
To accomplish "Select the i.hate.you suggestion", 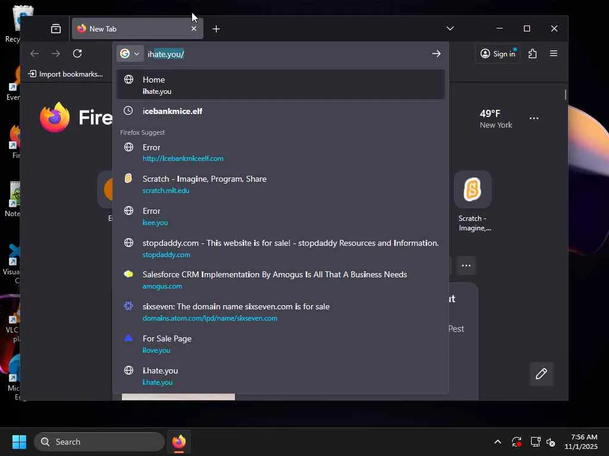I will tap(281, 376).
